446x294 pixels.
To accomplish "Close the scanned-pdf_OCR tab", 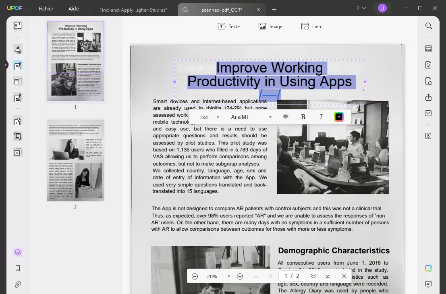I will (259, 10).
